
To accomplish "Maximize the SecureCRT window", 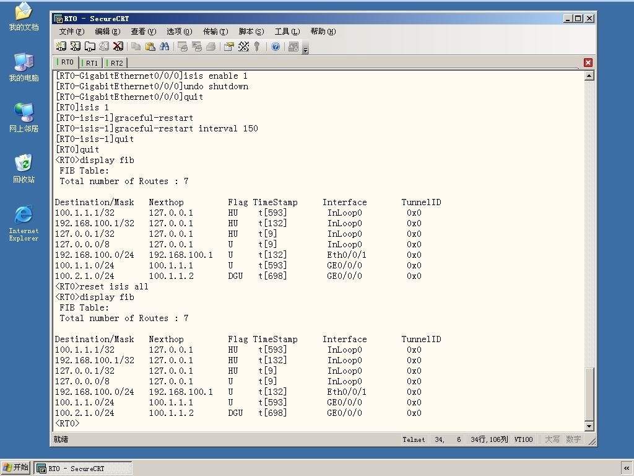I will click(x=578, y=19).
